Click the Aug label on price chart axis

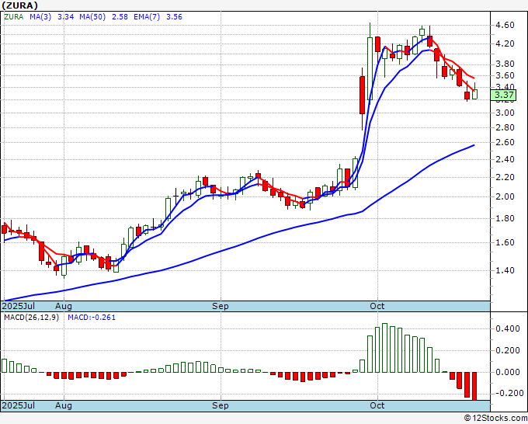(x=64, y=306)
